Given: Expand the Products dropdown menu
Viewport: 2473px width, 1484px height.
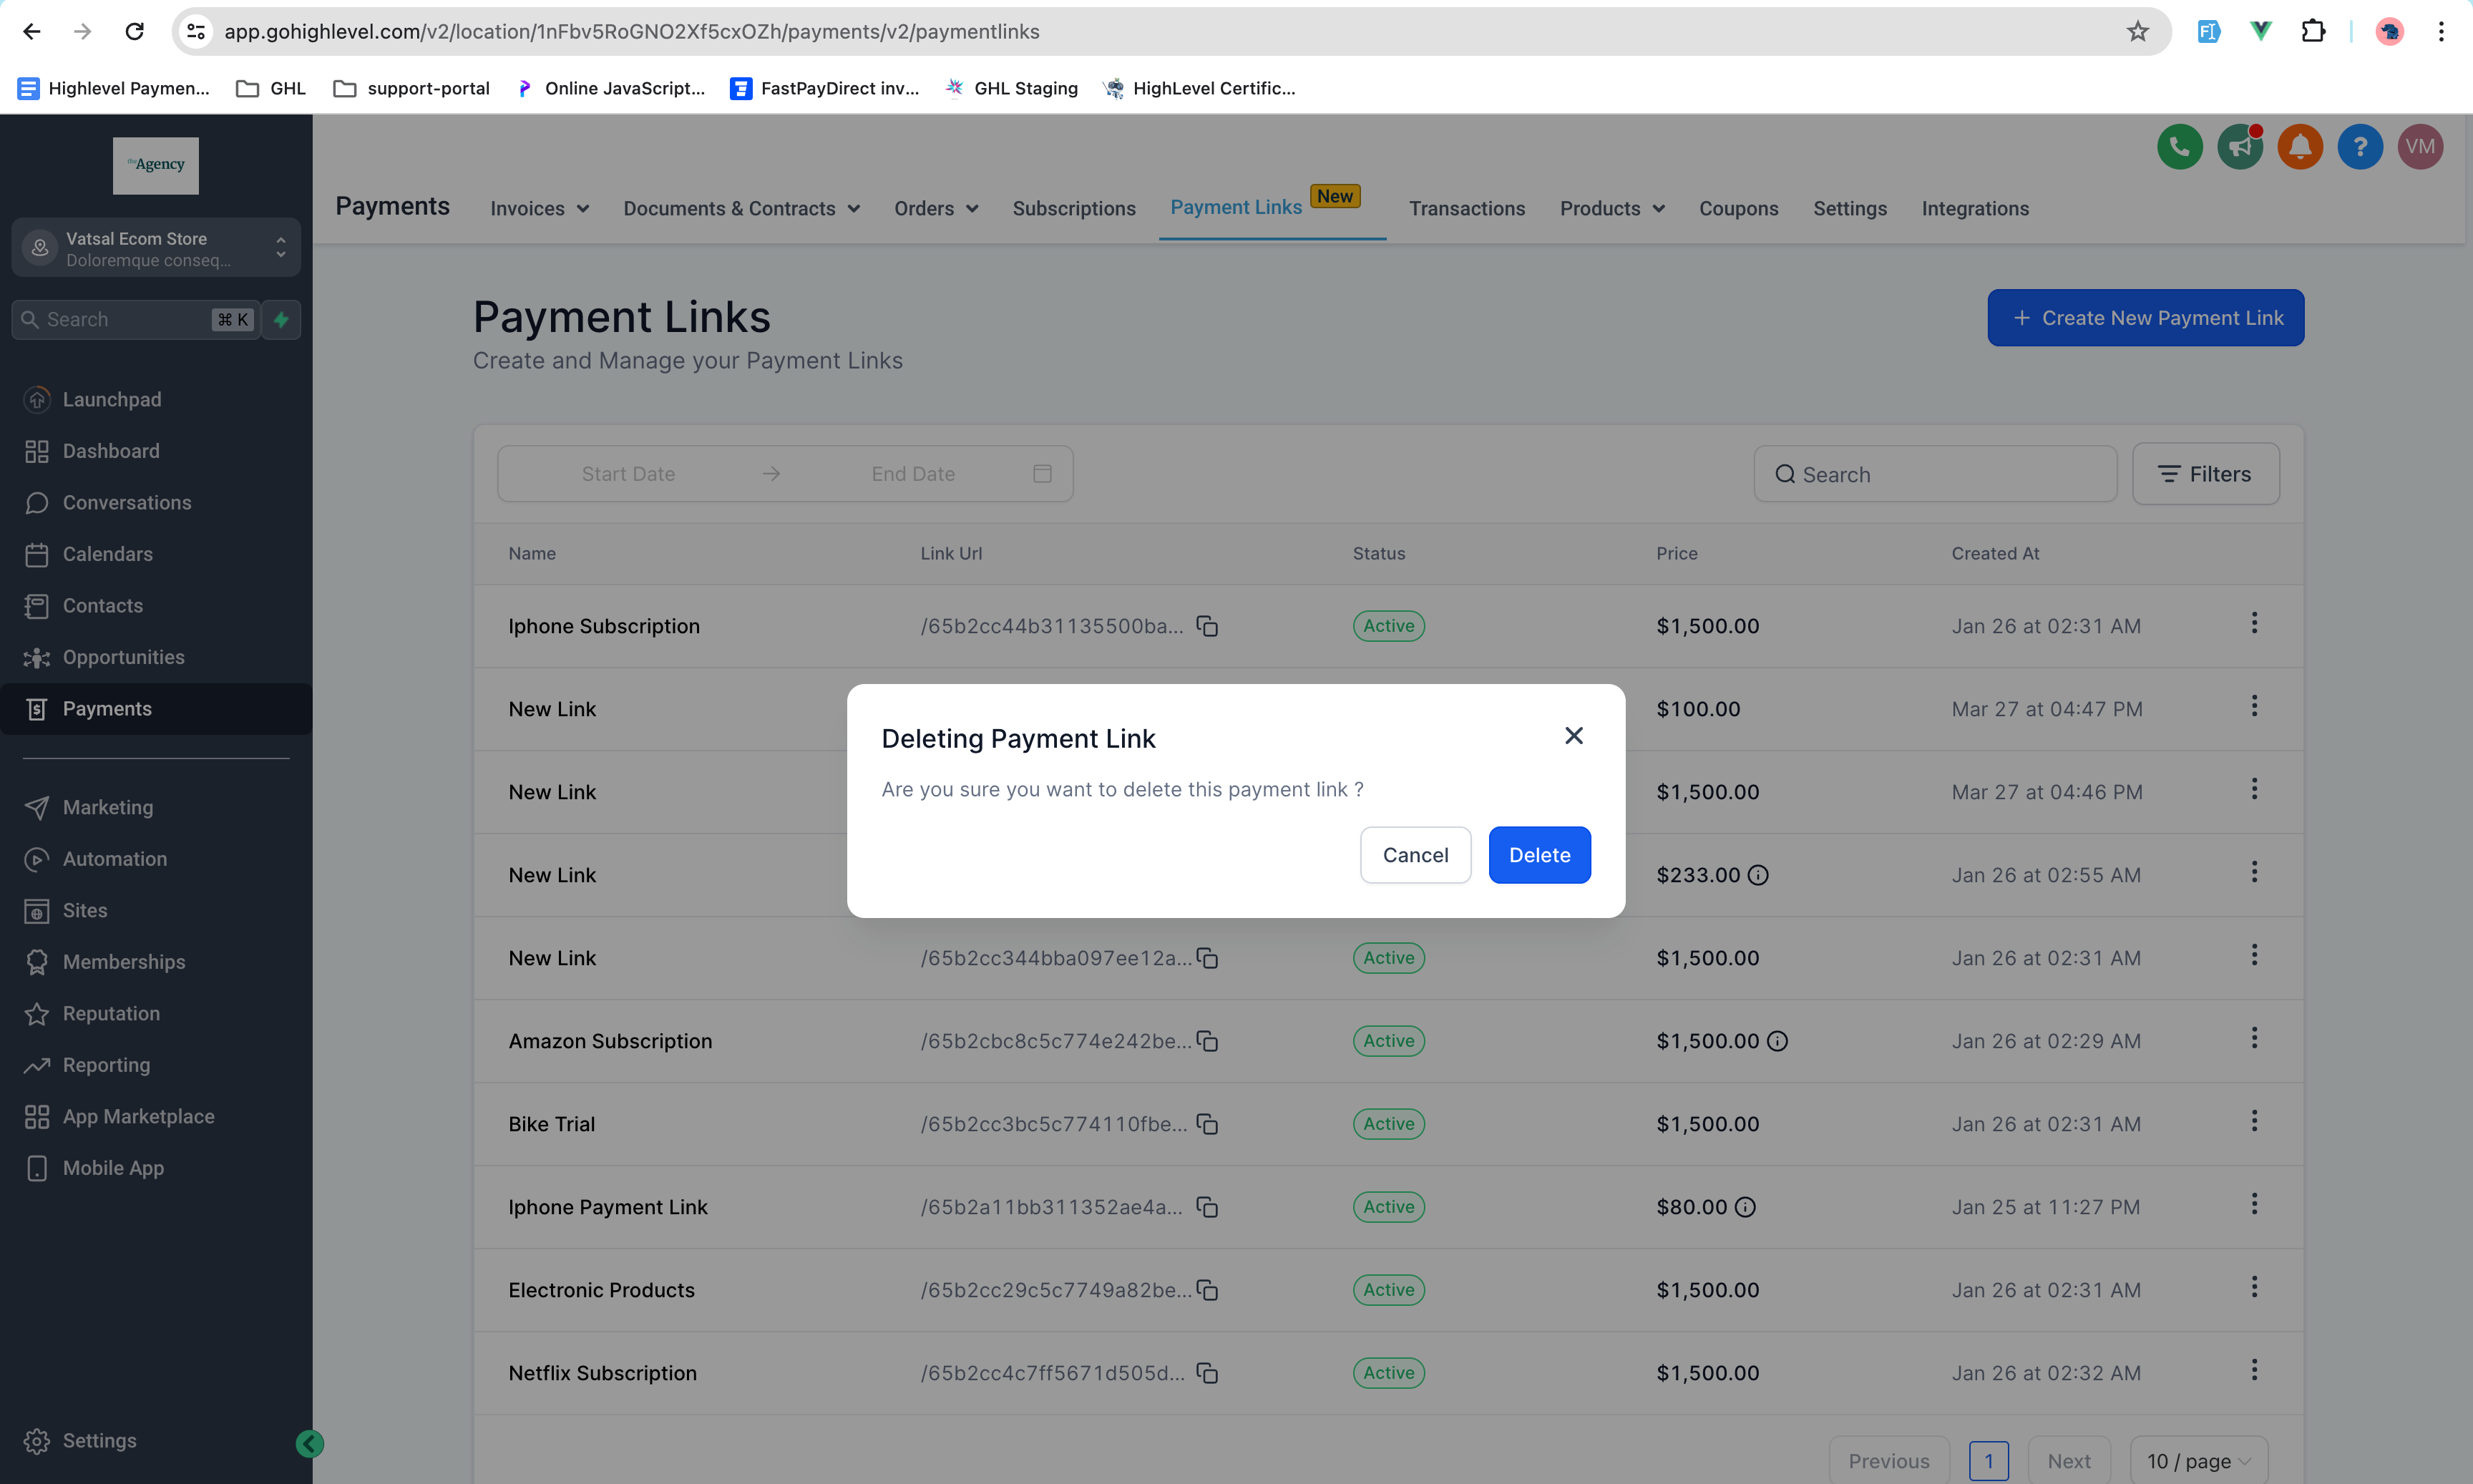Looking at the screenshot, I should [x=1611, y=209].
